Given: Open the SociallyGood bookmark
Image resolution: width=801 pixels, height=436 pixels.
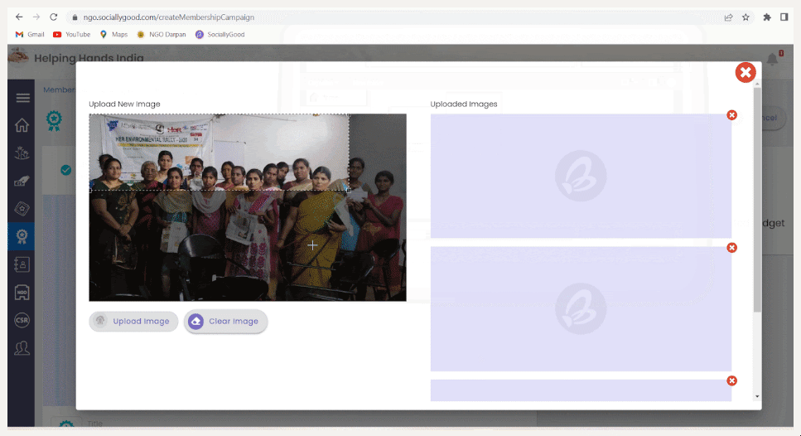Looking at the screenshot, I should pos(220,34).
